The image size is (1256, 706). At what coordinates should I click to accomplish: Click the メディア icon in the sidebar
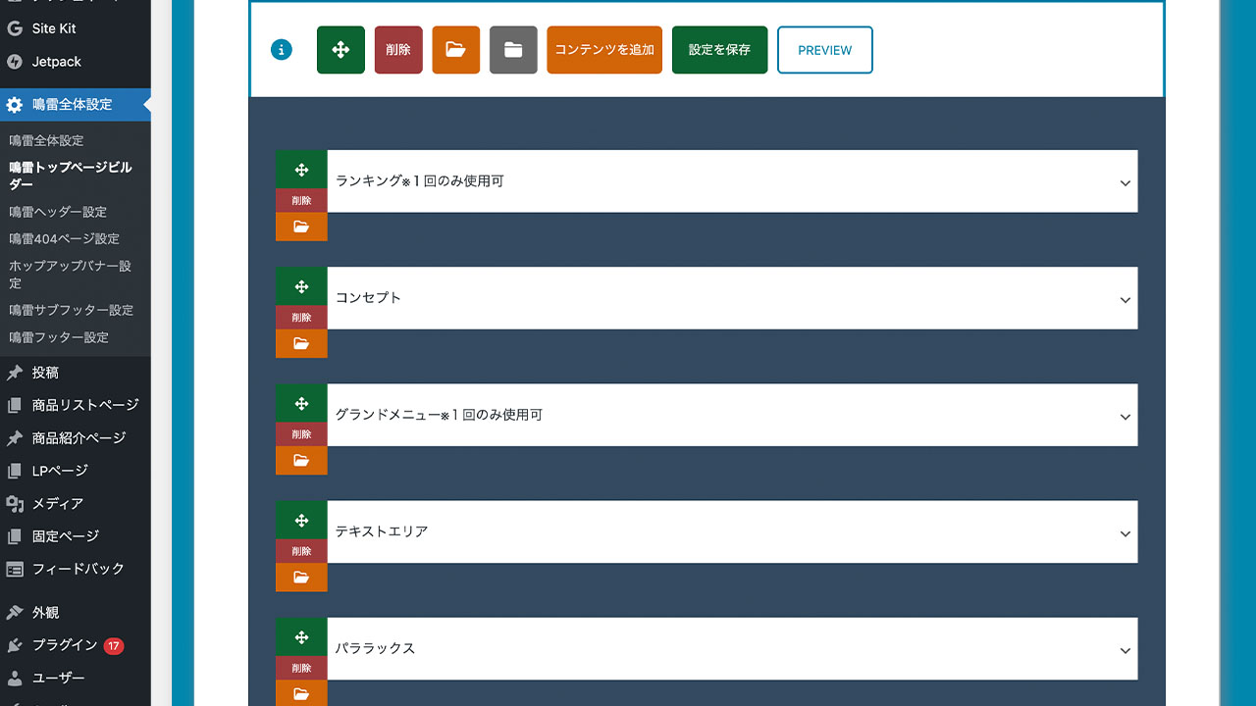pyautogui.click(x=14, y=503)
